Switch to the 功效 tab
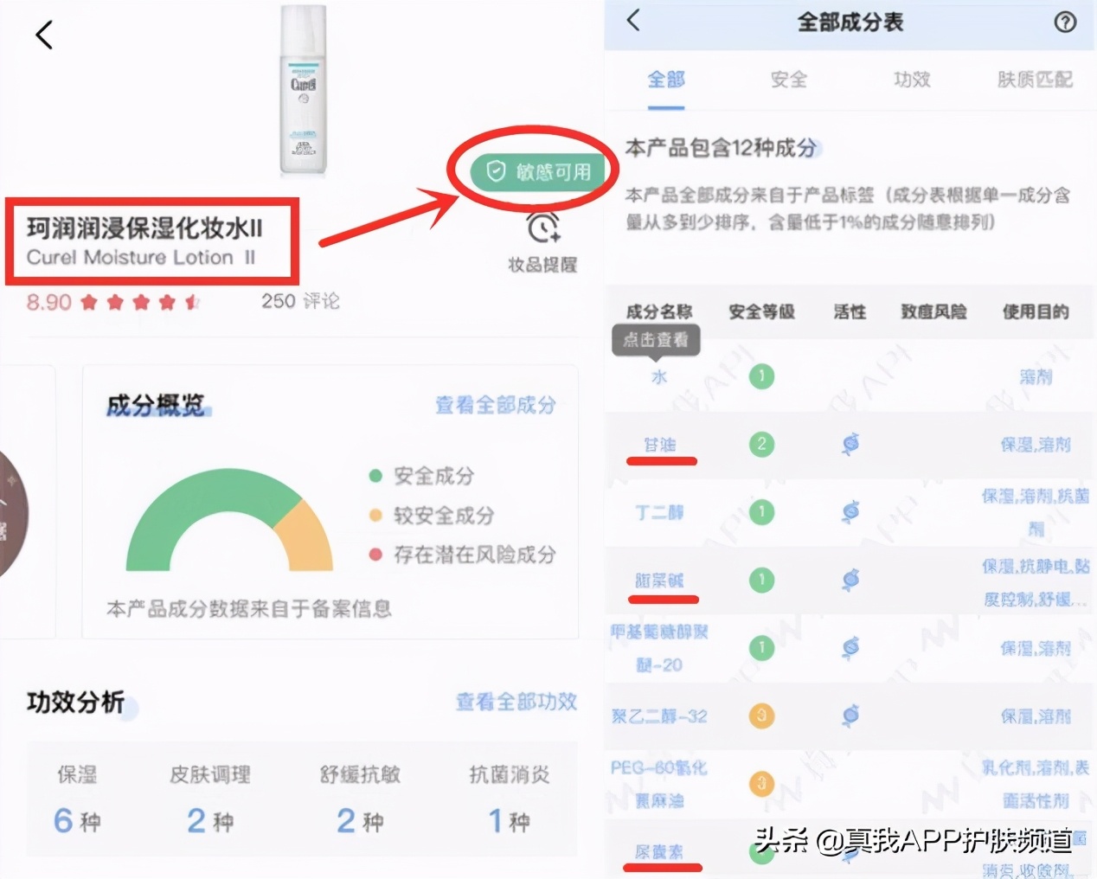Viewport: 1097px width, 879px height. (912, 80)
